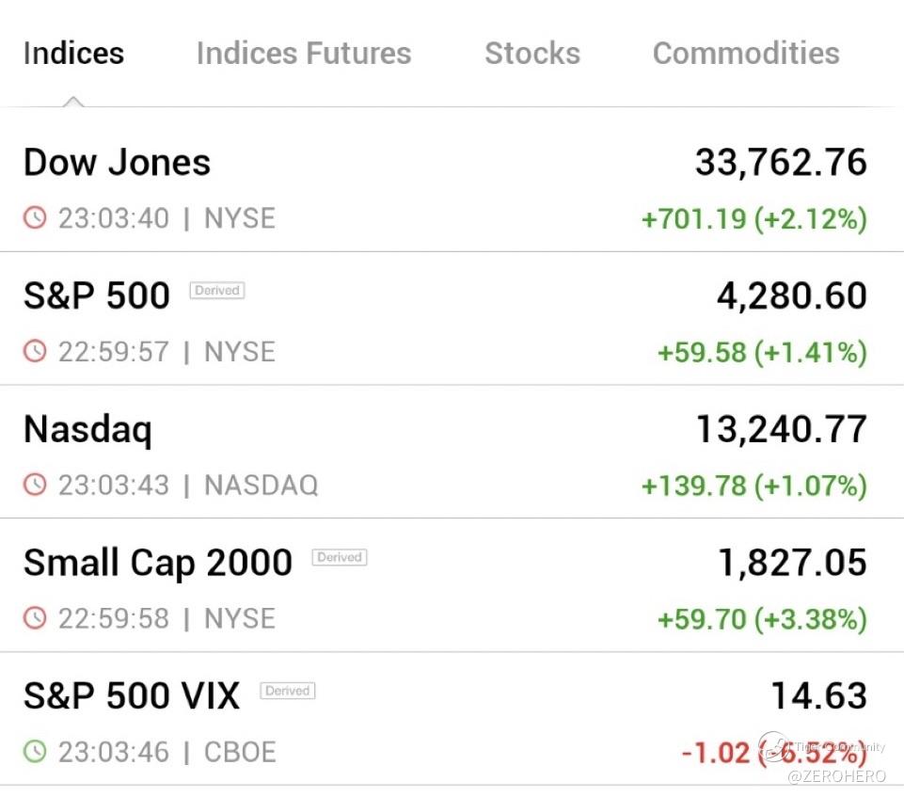This screenshot has height=797, width=904.
Task: Click the Derived badge next to S&P 500 VIX
Action: [288, 691]
